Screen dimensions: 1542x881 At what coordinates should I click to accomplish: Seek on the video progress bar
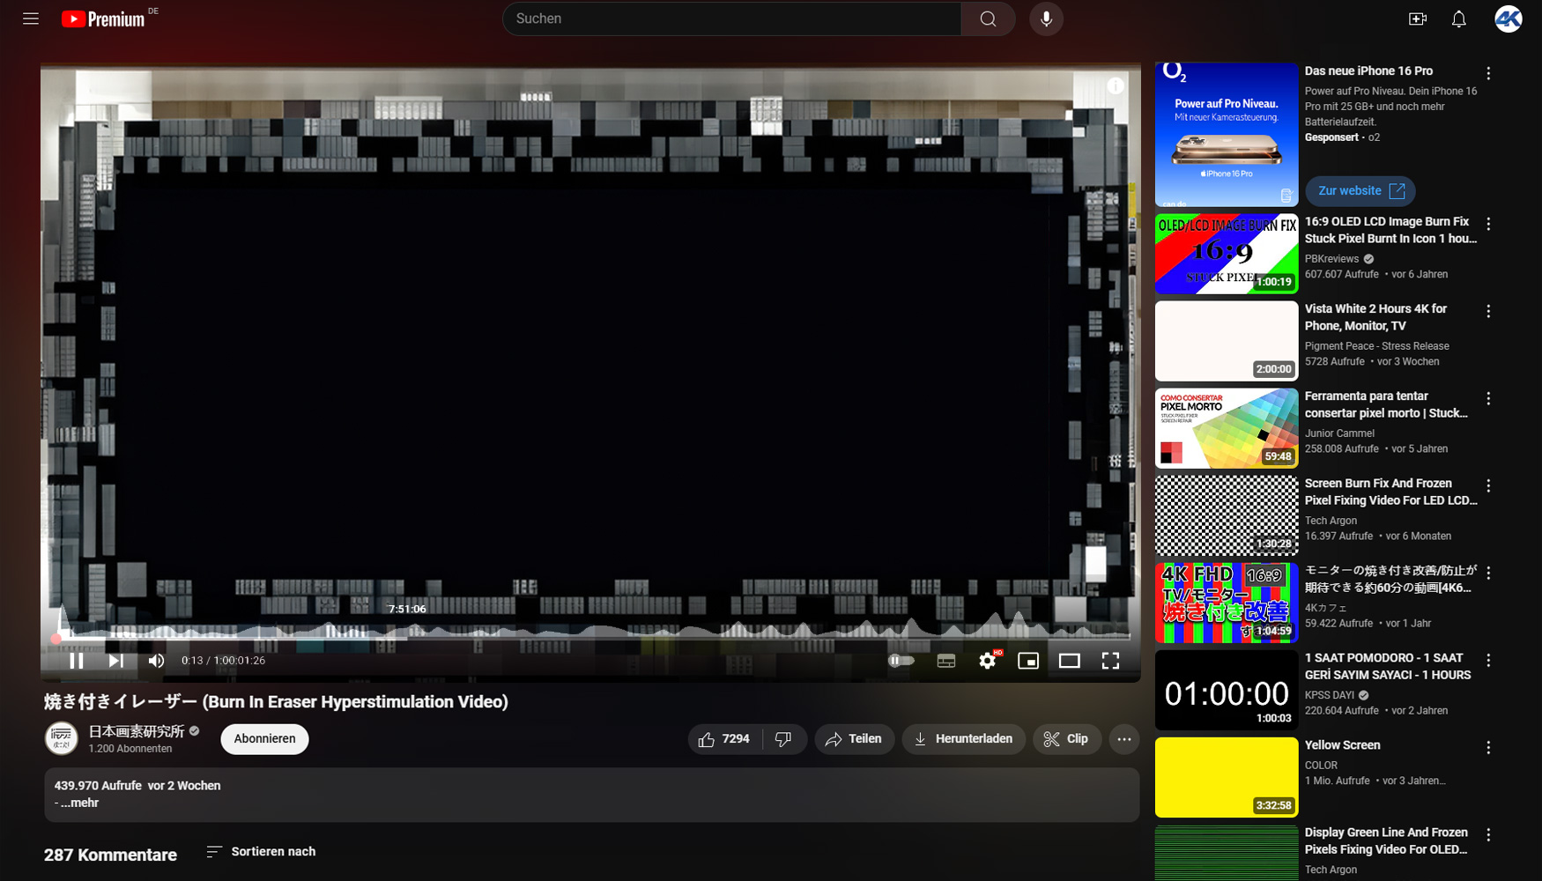click(592, 638)
